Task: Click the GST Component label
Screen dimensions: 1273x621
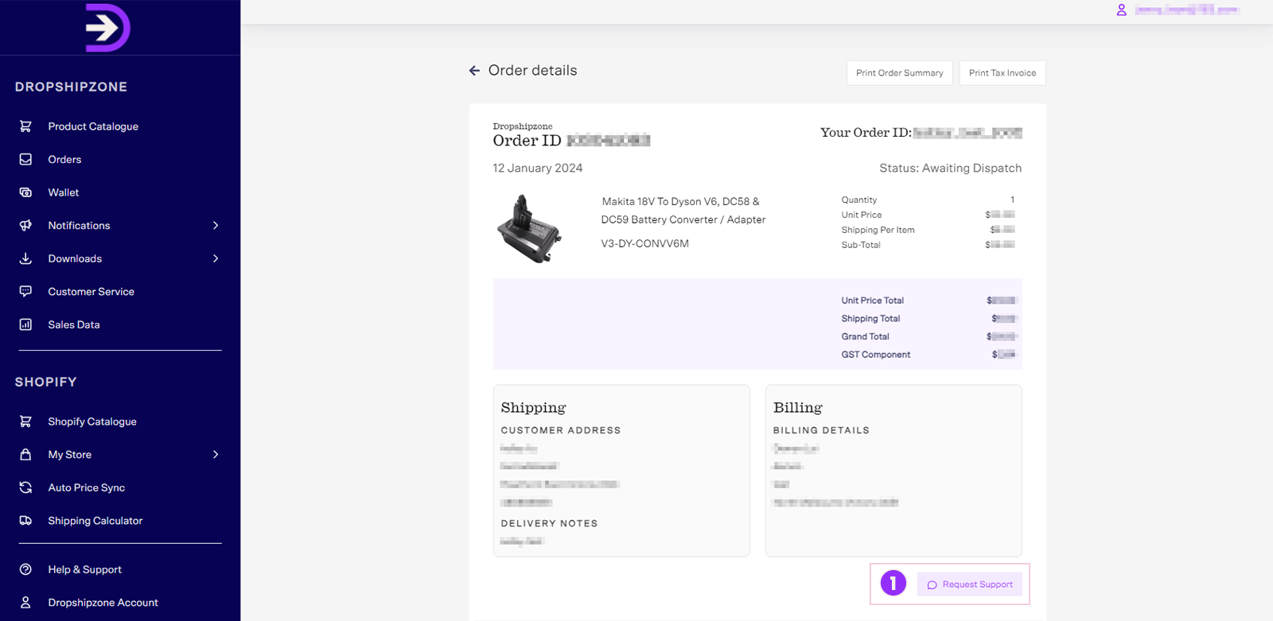Action: [x=876, y=355]
